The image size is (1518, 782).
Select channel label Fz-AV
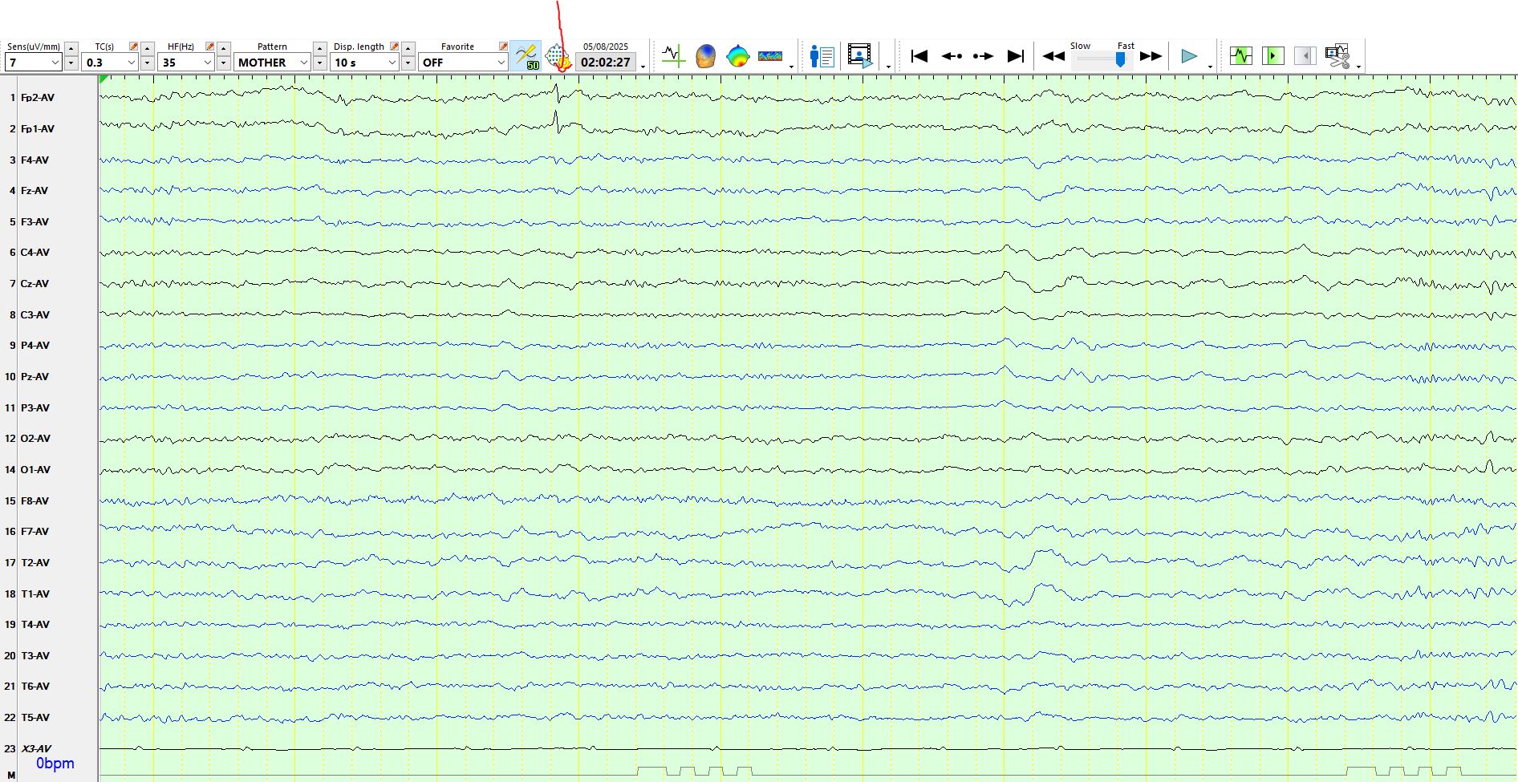coord(34,191)
